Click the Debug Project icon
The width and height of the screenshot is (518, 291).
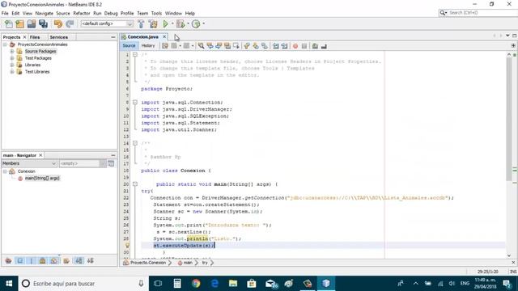pyautogui.click(x=180, y=23)
